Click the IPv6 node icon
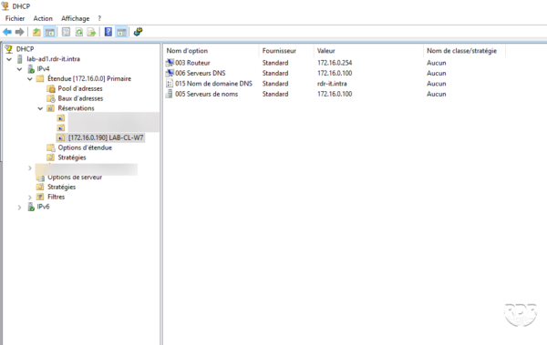 31,207
